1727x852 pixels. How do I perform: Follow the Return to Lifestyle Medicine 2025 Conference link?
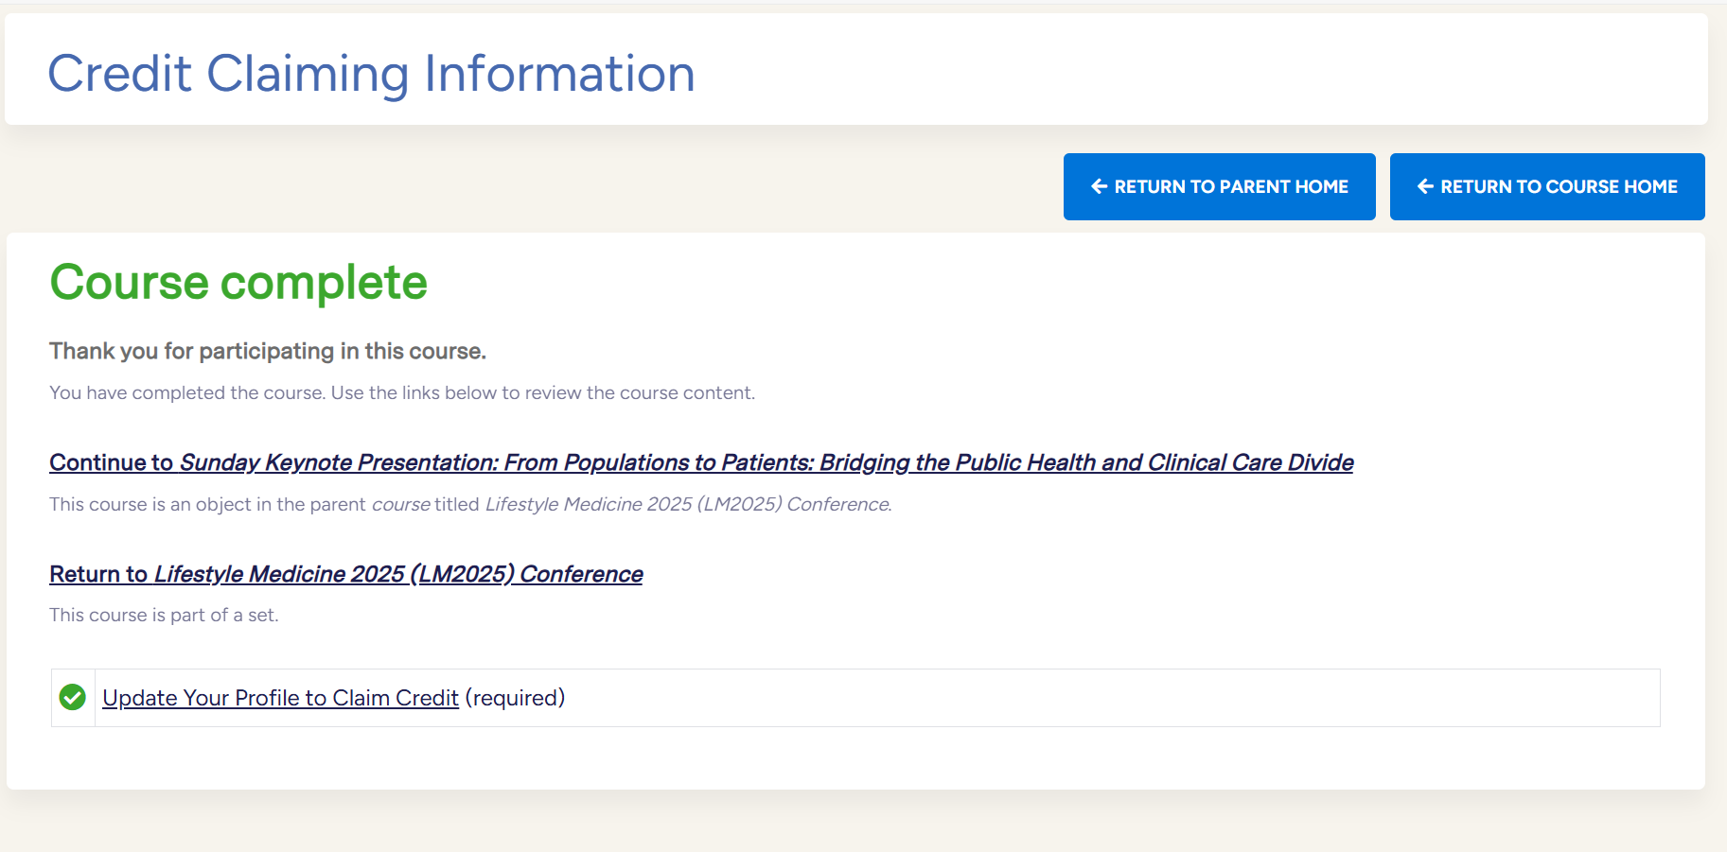(345, 574)
